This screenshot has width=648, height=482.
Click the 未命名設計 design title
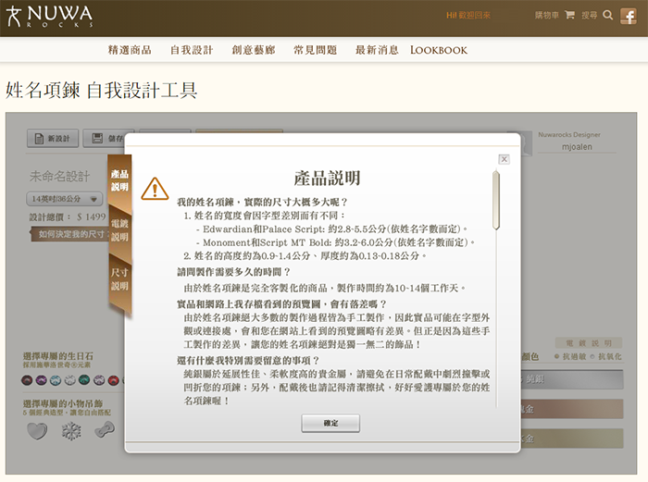59,177
